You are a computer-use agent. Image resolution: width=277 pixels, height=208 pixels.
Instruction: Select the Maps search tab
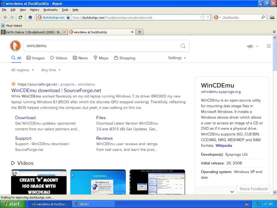101,58
